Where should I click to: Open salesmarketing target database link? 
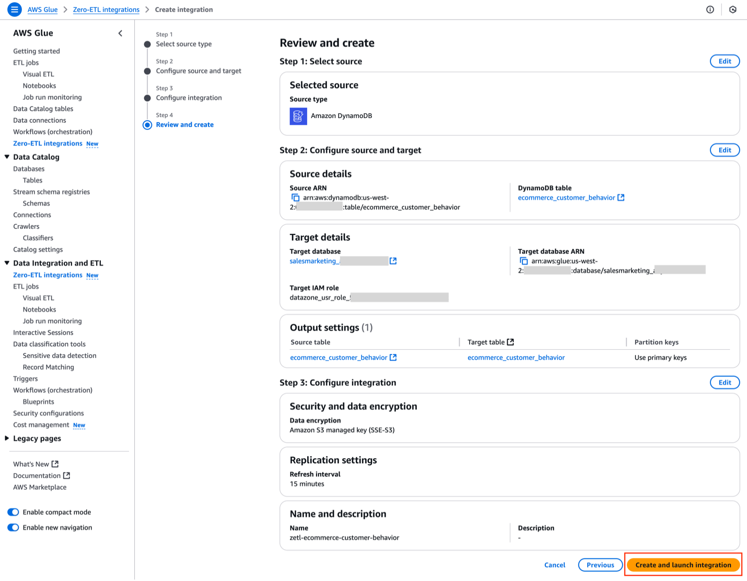pyautogui.click(x=314, y=261)
